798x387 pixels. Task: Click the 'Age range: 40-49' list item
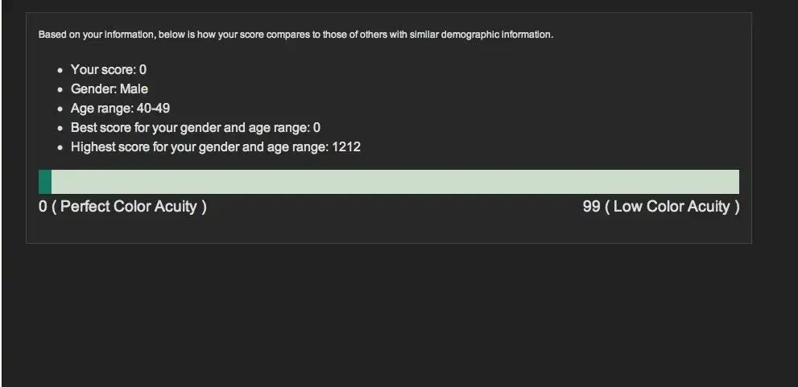click(x=120, y=109)
